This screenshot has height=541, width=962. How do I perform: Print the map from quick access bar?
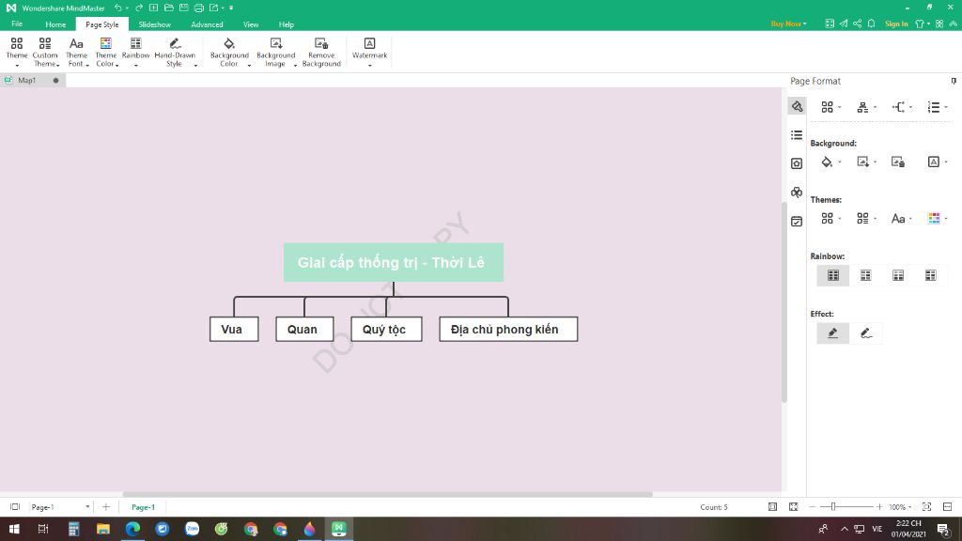pos(199,8)
